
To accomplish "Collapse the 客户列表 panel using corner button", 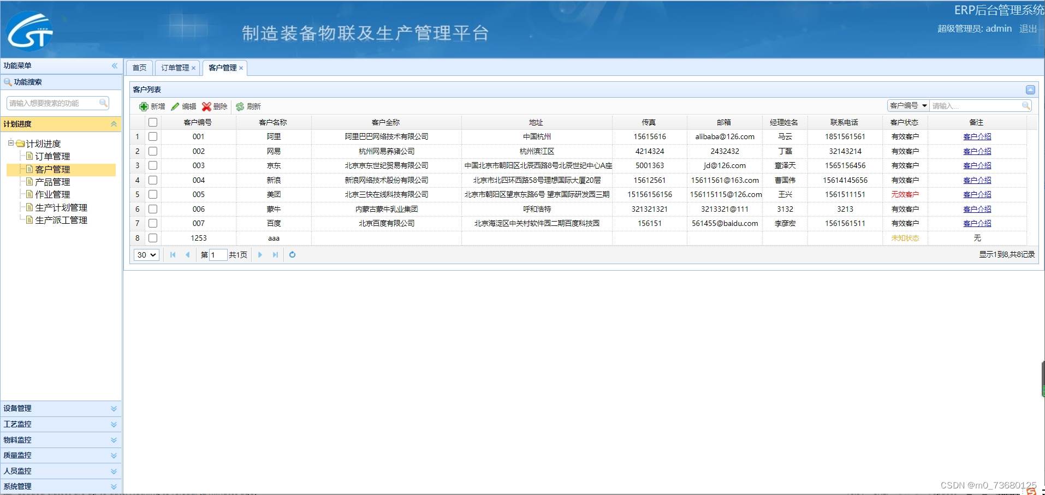I will coord(1030,90).
